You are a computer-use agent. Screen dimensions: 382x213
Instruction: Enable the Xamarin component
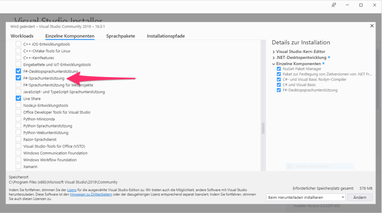tap(18, 166)
